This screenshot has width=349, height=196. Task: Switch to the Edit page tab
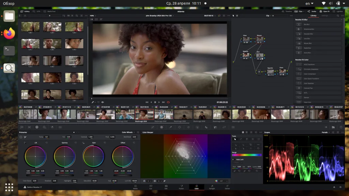click(166, 187)
